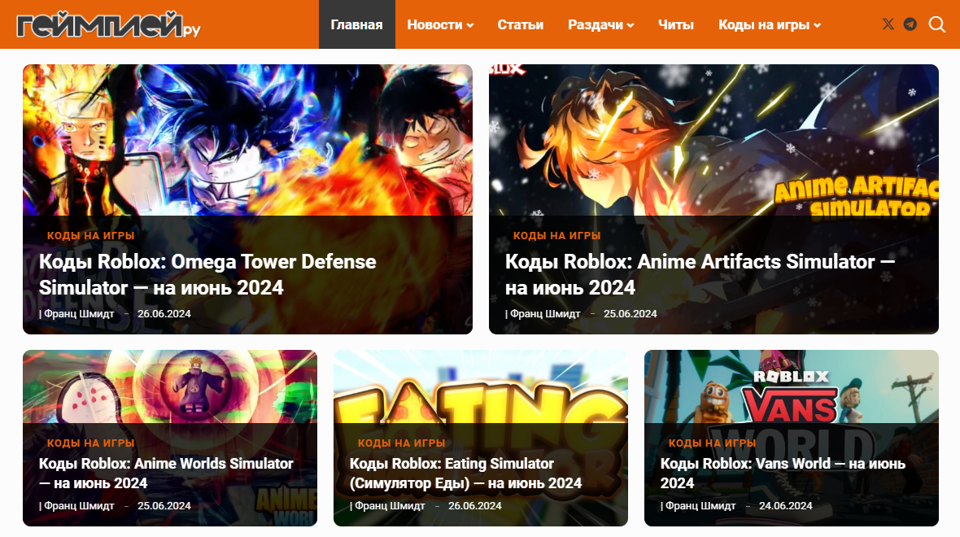The width and height of the screenshot is (960, 537).
Task: Click author Франц Шмидт on Anime Artifacts card
Action: (x=545, y=313)
